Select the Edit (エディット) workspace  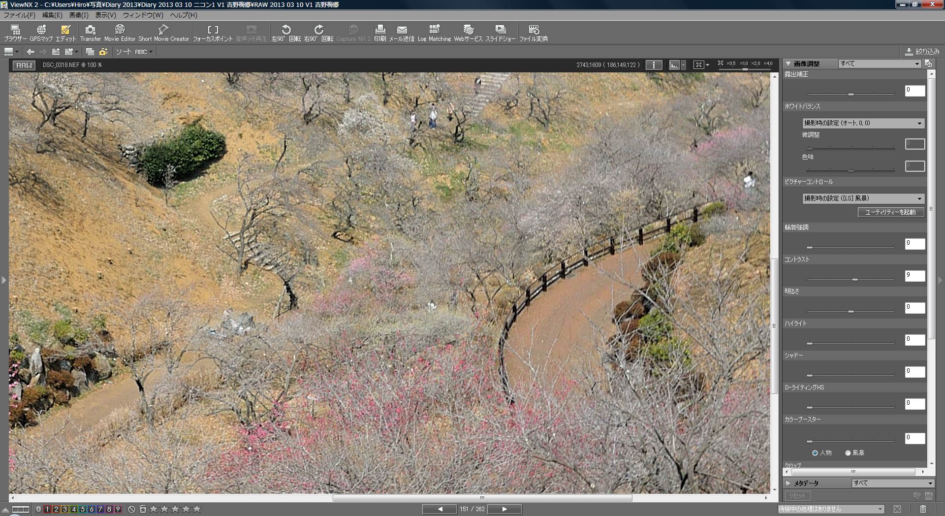65,33
